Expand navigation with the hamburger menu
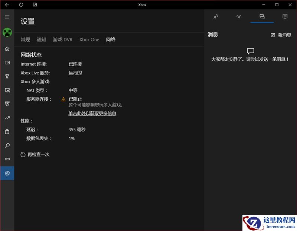The height and width of the screenshot is (231, 297). (7, 17)
